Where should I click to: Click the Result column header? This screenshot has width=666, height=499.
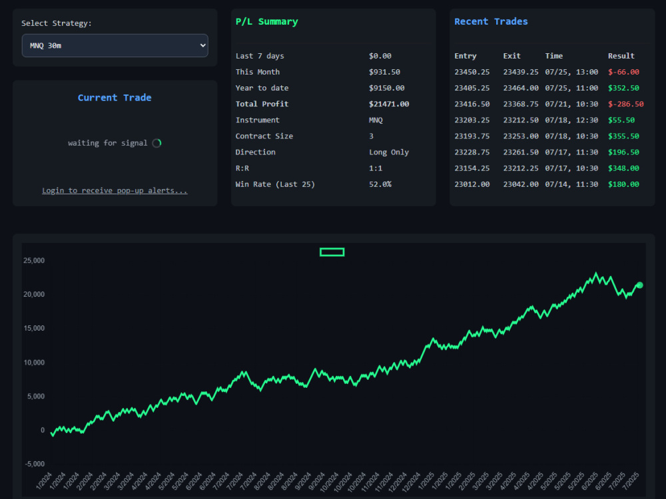621,56
